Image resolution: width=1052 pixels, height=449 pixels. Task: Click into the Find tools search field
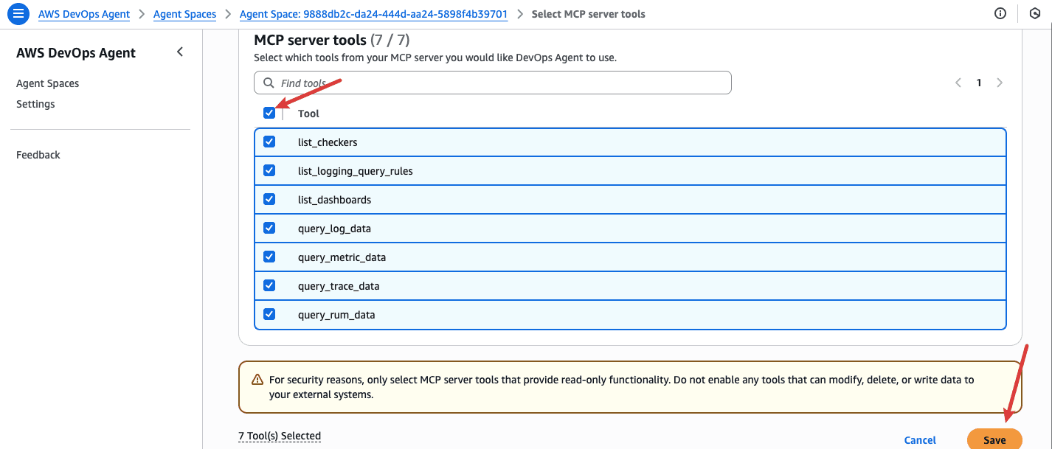click(493, 83)
